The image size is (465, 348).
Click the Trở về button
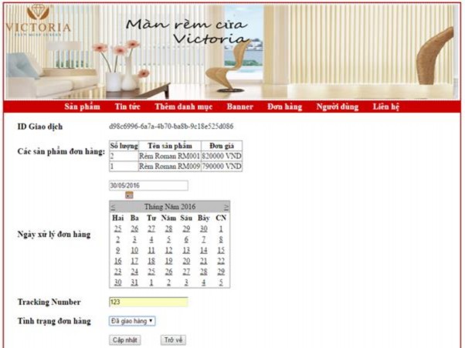pyautogui.click(x=174, y=340)
